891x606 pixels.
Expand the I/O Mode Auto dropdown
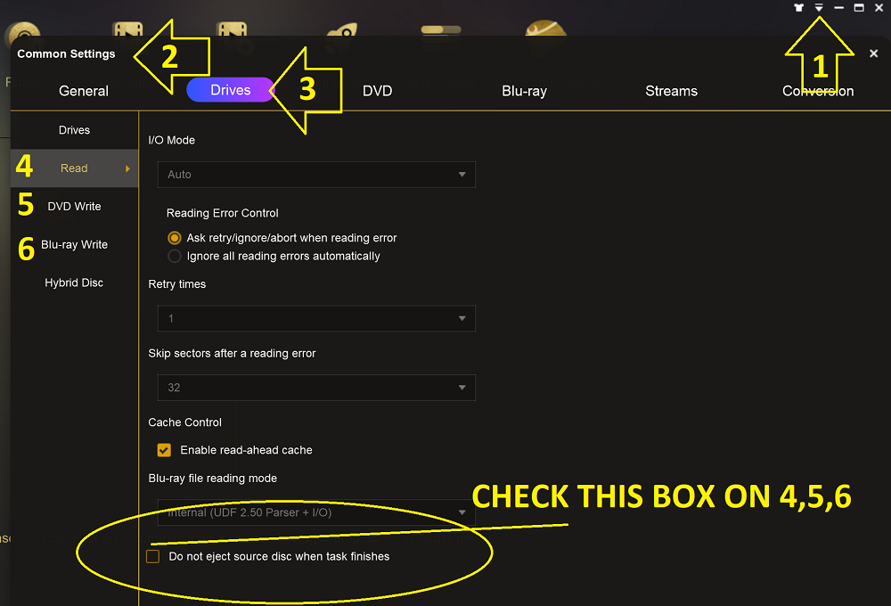316,175
